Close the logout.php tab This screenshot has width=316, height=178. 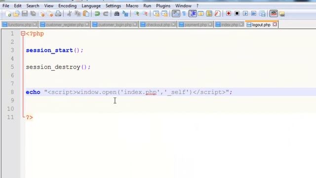[275, 24]
